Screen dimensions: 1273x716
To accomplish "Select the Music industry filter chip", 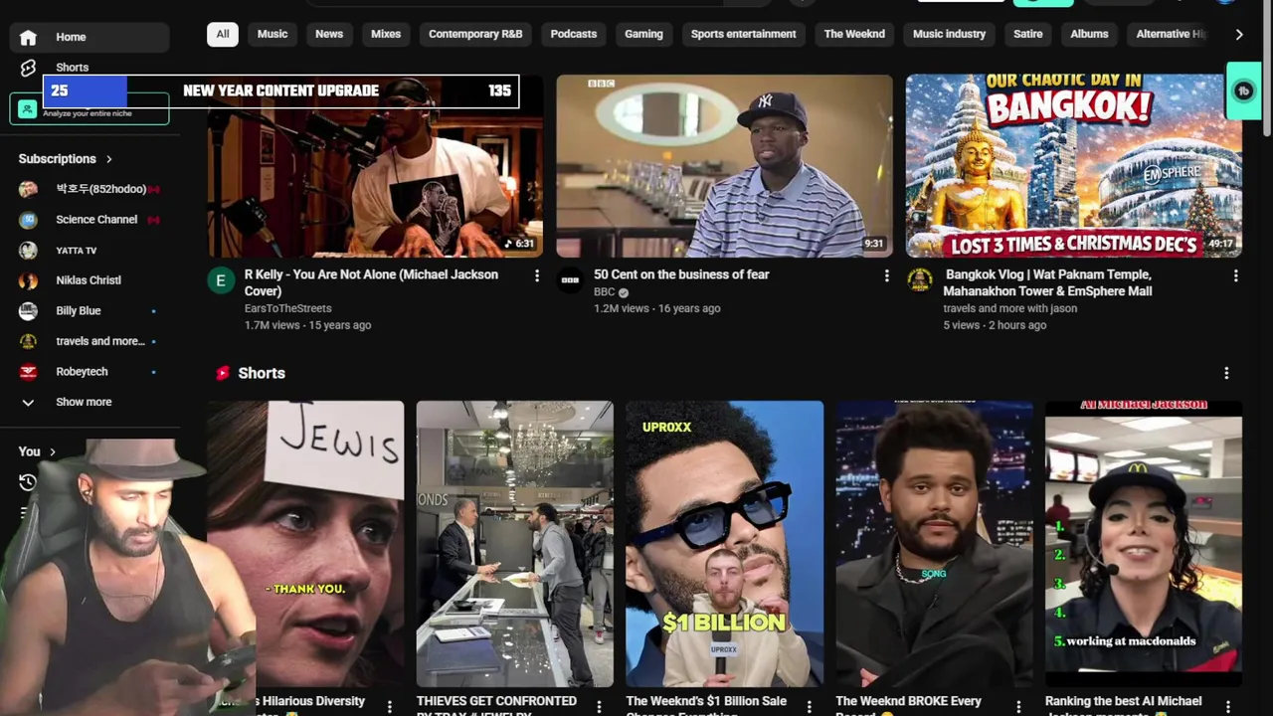I will [949, 34].
